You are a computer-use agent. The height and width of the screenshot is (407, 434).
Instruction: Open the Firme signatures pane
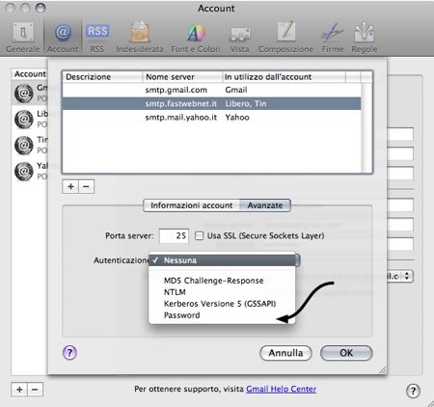coord(333,38)
